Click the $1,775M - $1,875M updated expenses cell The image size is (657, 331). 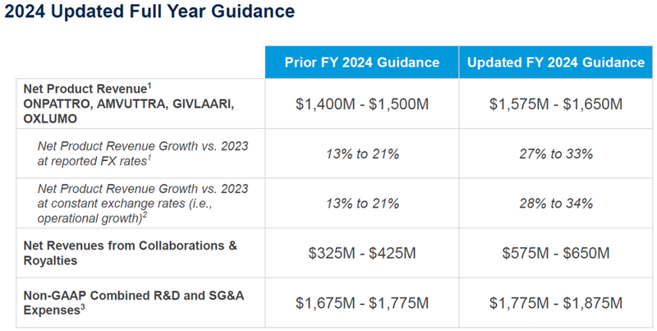[x=556, y=303]
